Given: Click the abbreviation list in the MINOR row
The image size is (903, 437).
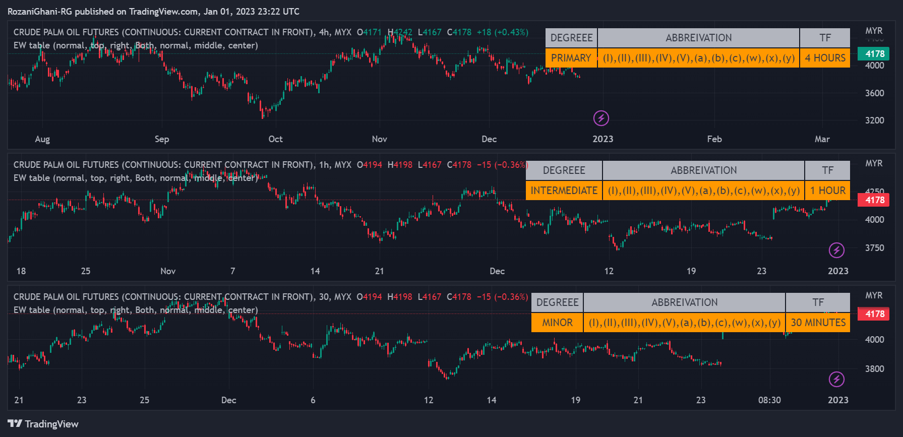Looking at the screenshot, I should coord(684,323).
